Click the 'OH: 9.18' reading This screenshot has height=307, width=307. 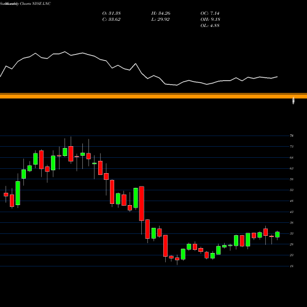point(210,19)
